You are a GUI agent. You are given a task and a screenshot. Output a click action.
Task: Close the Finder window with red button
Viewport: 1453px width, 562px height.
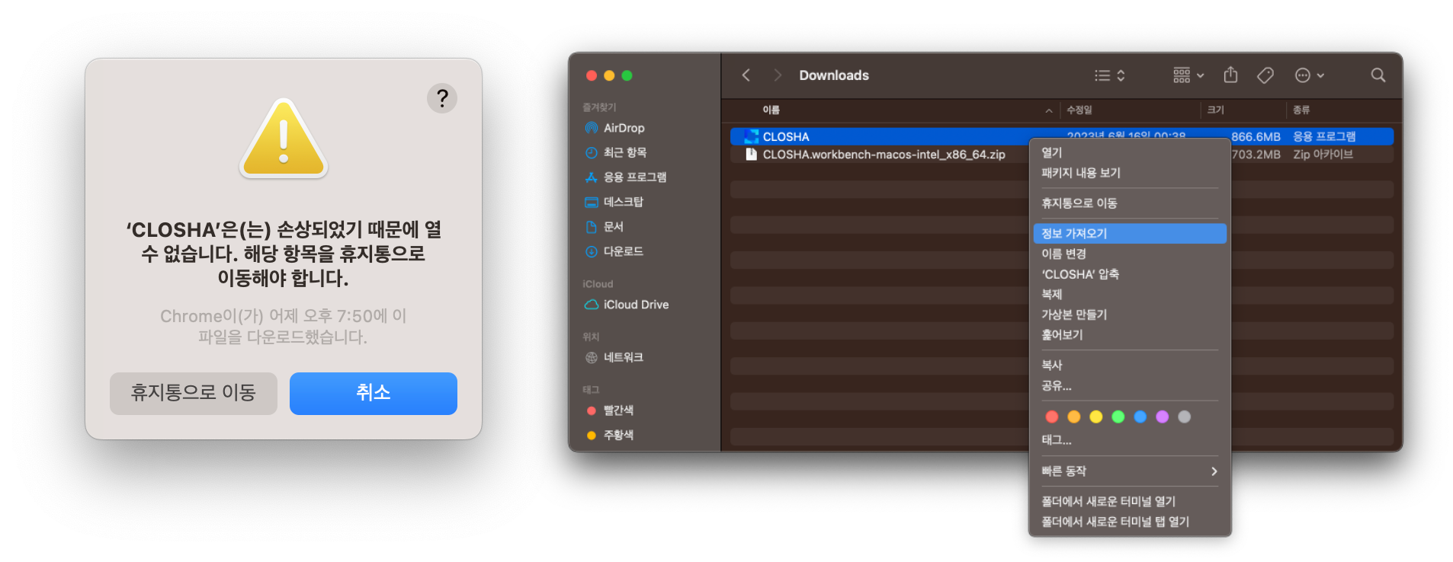pyautogui.click(x=592, y=75)
